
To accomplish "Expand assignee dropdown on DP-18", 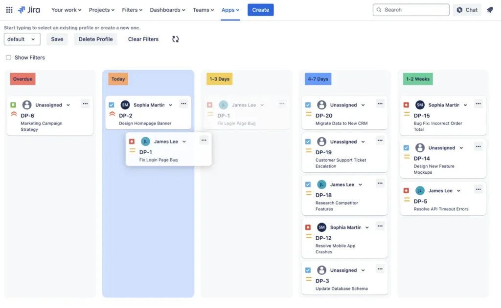I will 361,185.
